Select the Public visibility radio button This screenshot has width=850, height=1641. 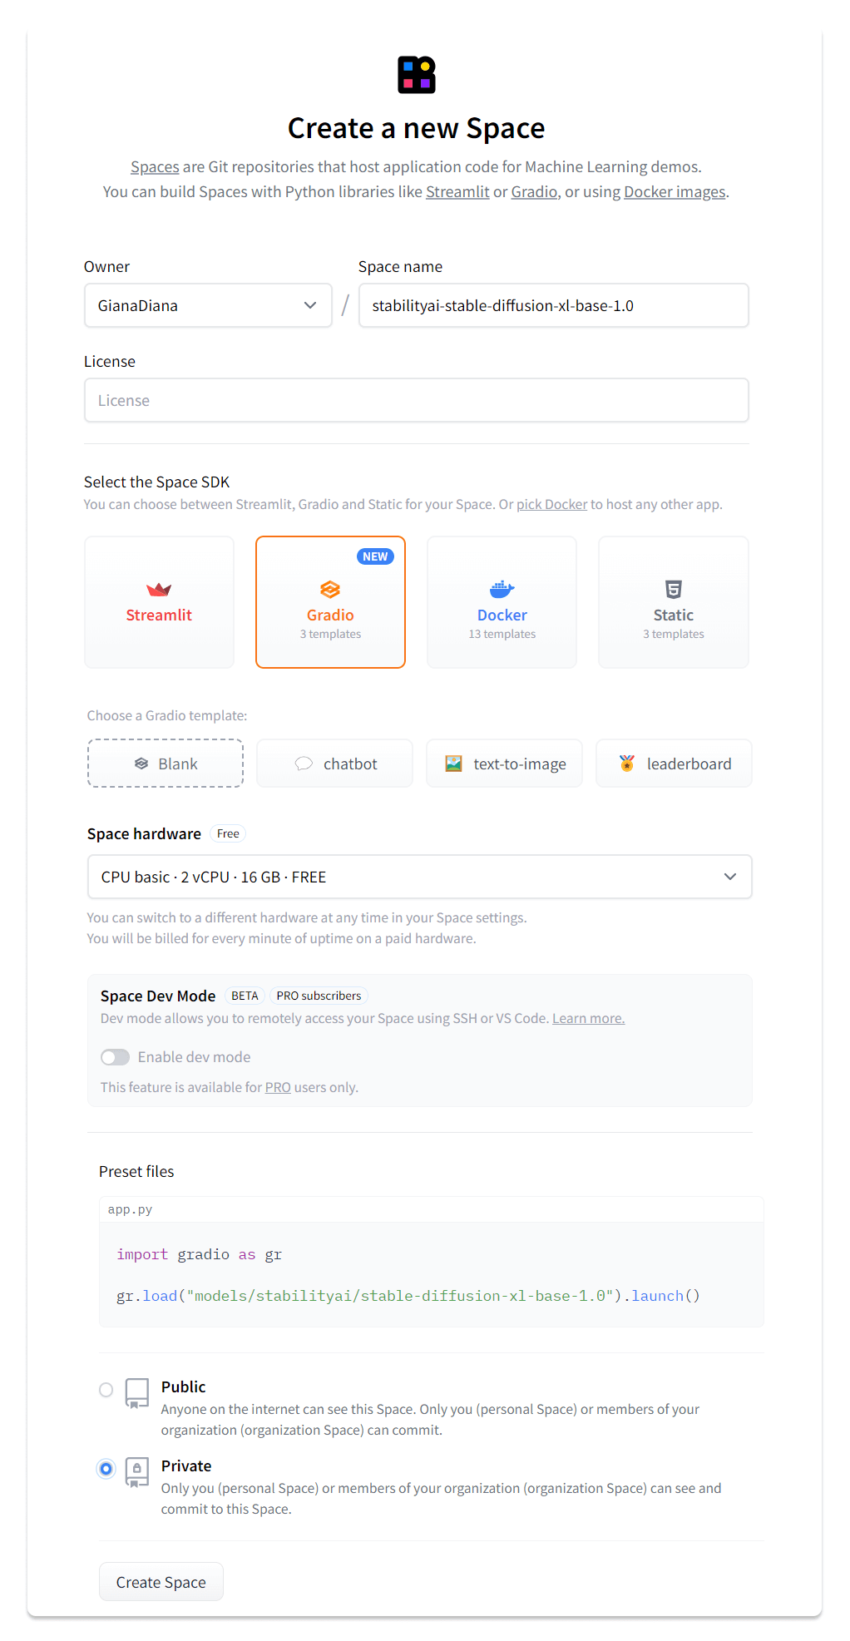[x=106, y=1390]
